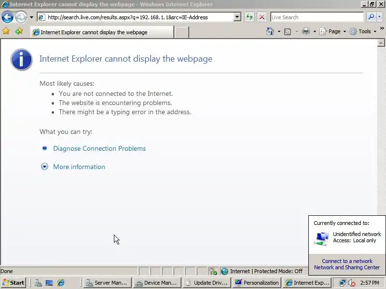Viewport: 386px width, 289px height.
Task: Click inside the Live Search box
Action: coord(317,17)
